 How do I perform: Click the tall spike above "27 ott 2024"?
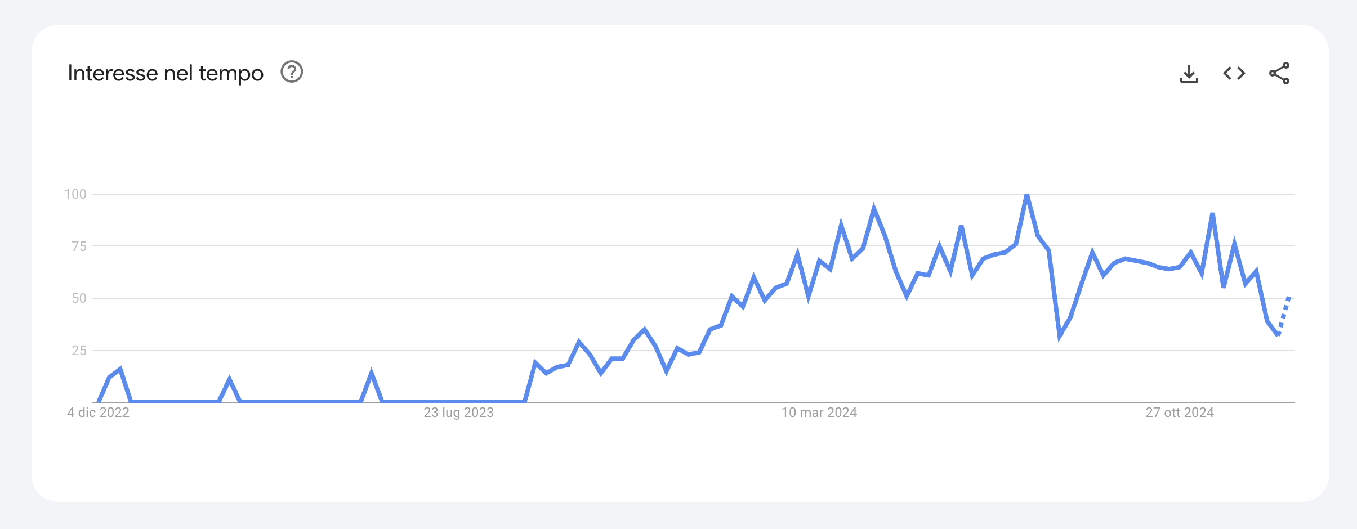tap(1212, 215)
